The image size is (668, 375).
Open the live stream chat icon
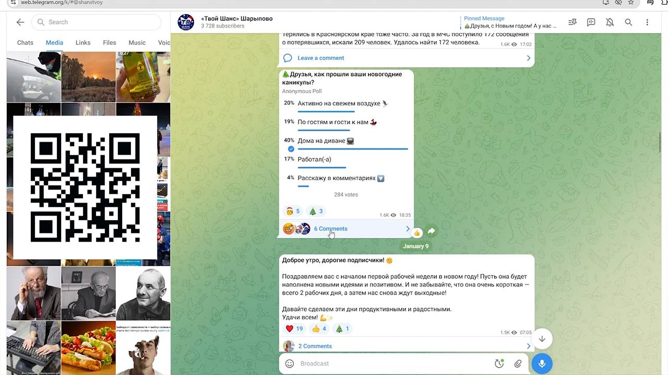tap(591, 22)
